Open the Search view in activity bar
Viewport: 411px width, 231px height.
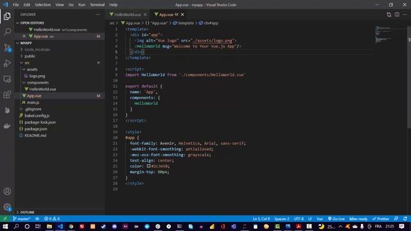pos(7,31)
